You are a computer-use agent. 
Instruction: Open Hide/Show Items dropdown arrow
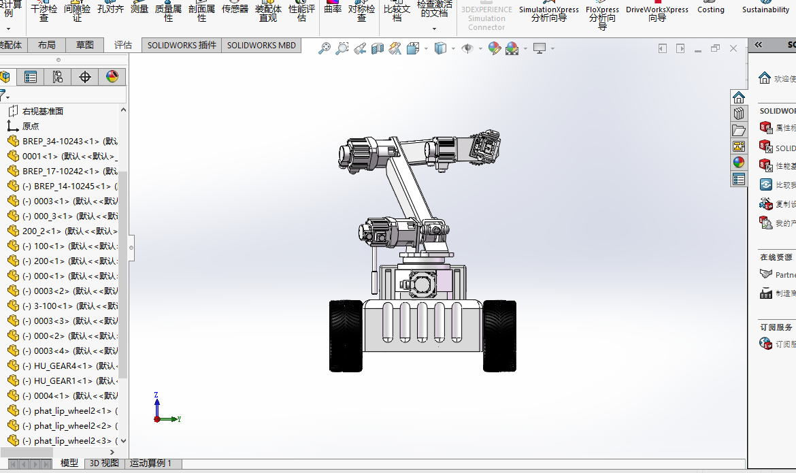click(480, 49)
